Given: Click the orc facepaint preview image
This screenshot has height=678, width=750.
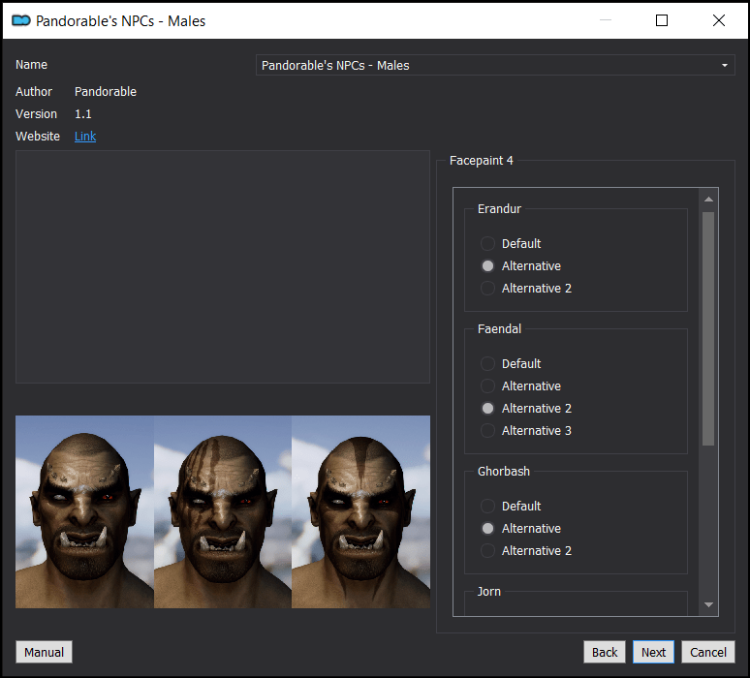Looking at the screenshot, I should click(x=223, y=511).
